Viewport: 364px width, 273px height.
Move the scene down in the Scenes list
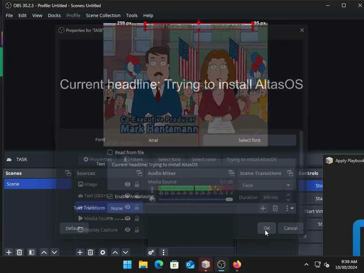(x=54, y=252)
